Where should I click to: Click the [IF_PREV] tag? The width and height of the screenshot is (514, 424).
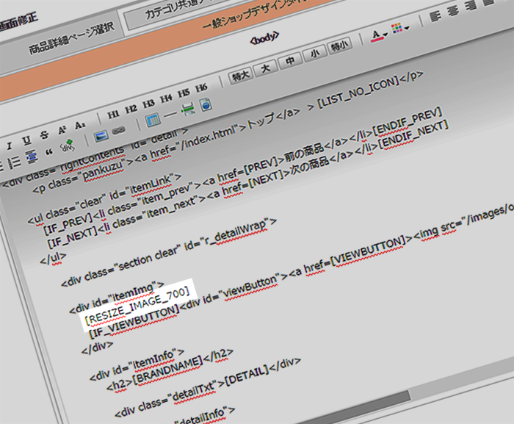68,224
